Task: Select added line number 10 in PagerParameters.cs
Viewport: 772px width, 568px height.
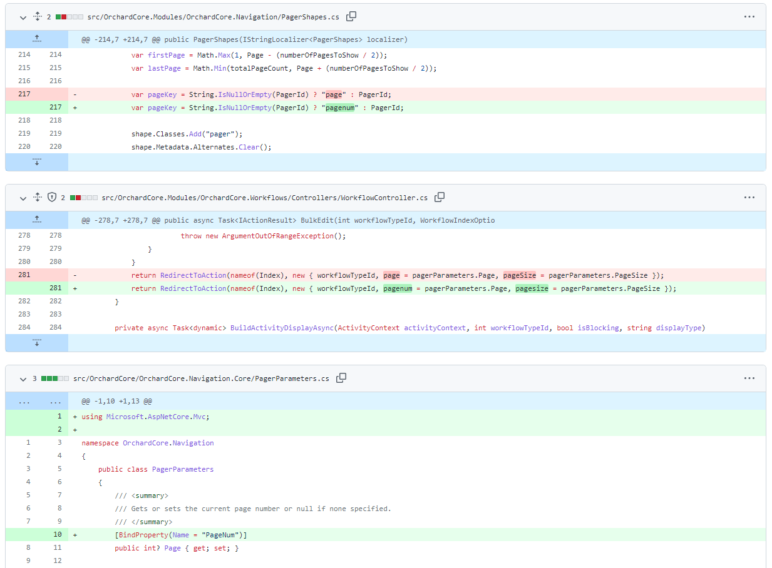Action: 56,535
